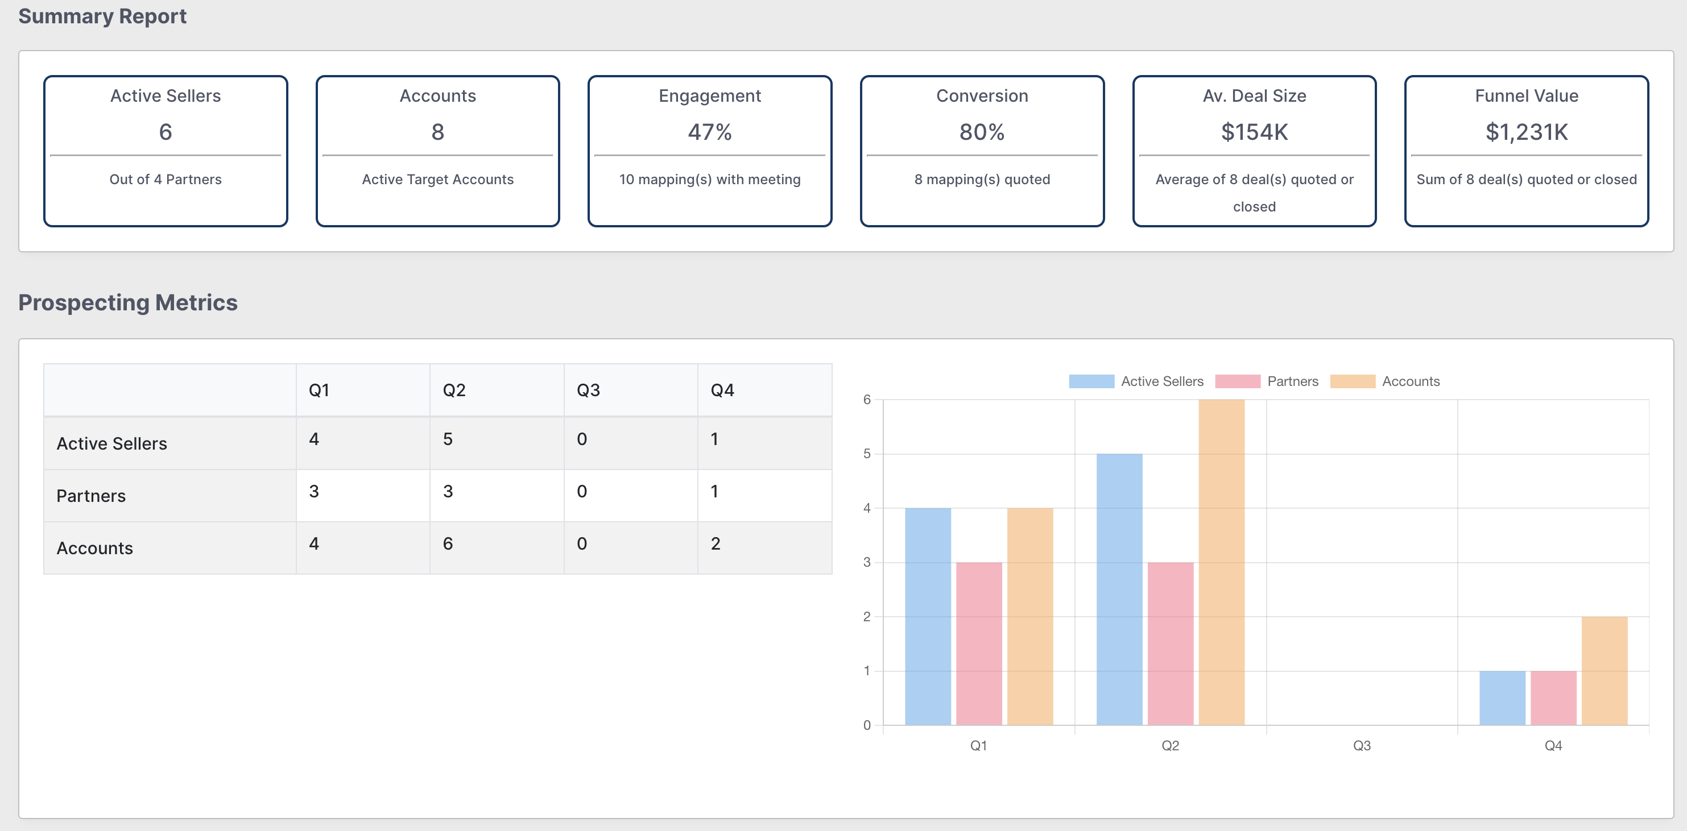Click Q2 orange Accounts bar in chart
Screen dimensions: 1687x831
point(1221,563)
